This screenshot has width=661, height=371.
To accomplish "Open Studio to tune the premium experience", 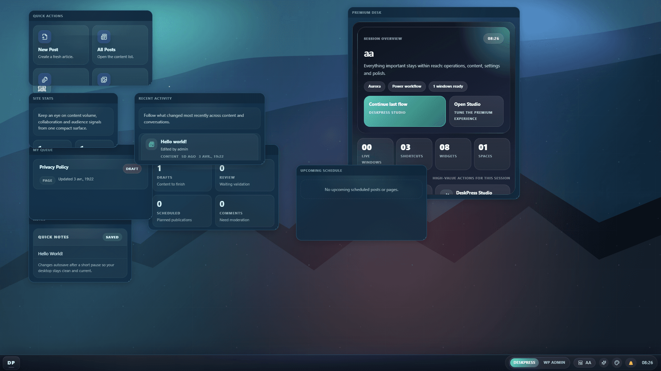I will click(x=476, y=111).
